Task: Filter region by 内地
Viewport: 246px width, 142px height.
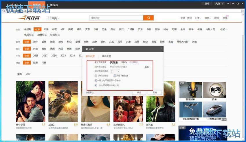Action: coord(36,49)
